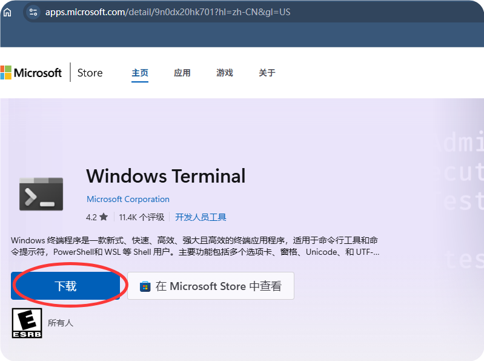This screenshot has width=484, height=361.
Task: Click the 11.4K 个评级 ratings count
Action: coord(142,217)
